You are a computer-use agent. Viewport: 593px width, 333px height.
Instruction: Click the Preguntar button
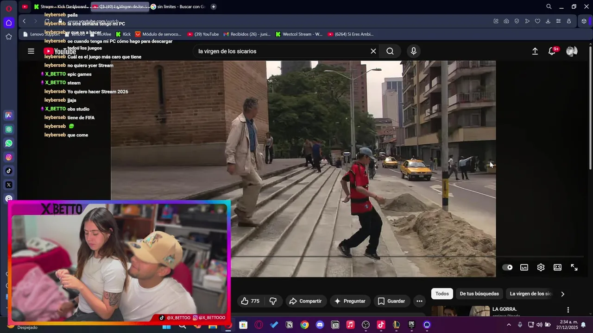(350, 301)
